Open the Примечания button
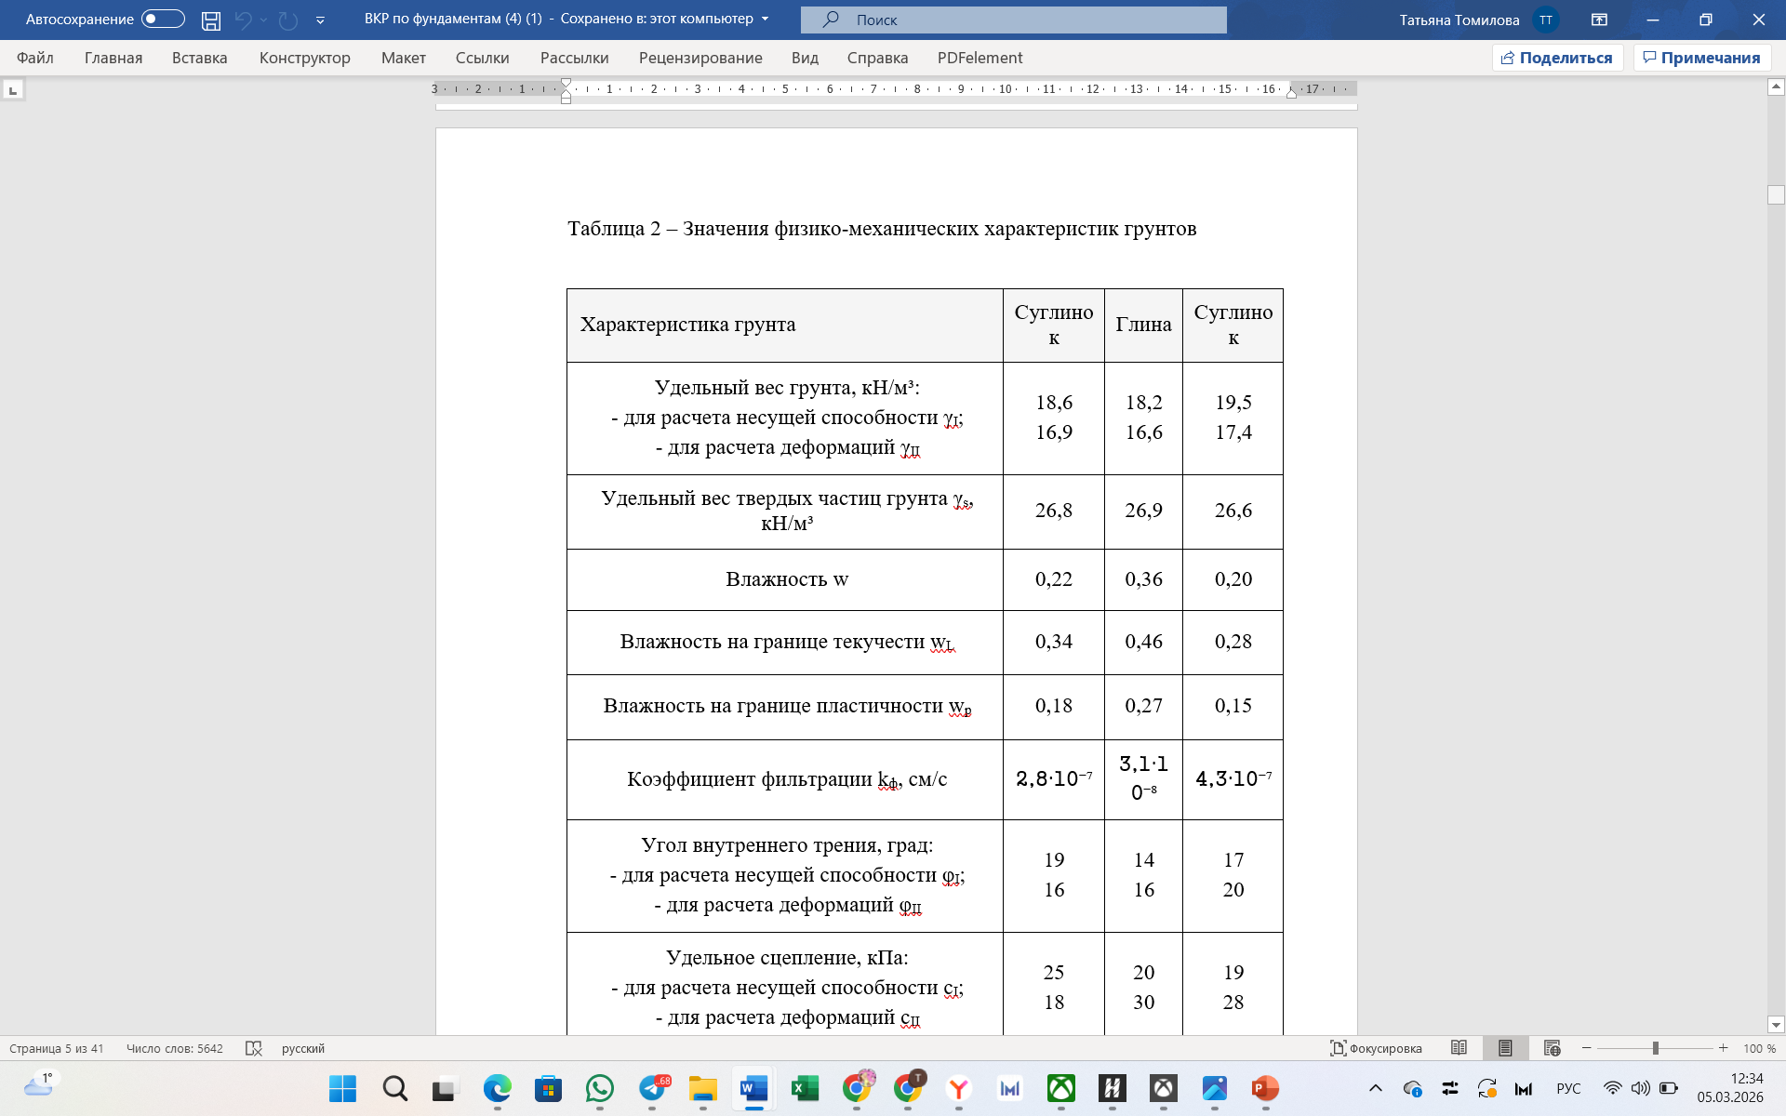Viewport: 1786px width, 1116px height. click(x=1702, y=58)
